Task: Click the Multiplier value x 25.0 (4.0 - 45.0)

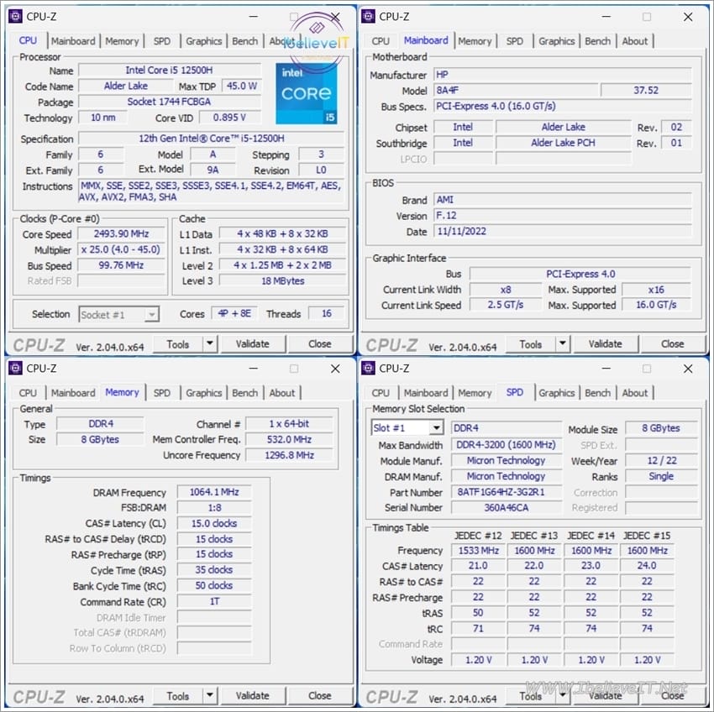Action: (x=121, y=250)
